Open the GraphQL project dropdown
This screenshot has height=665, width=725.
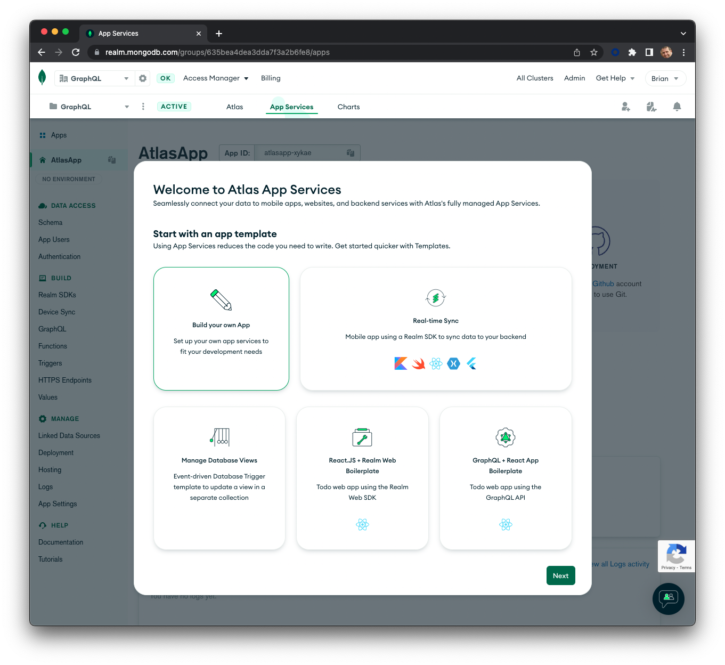click(89, 107)
